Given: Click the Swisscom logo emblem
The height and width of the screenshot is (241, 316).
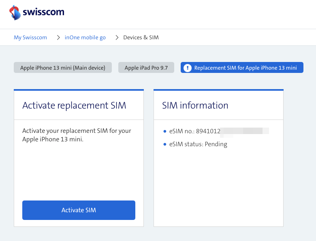Looking at the screenshot, I should (x=15, y=13).
